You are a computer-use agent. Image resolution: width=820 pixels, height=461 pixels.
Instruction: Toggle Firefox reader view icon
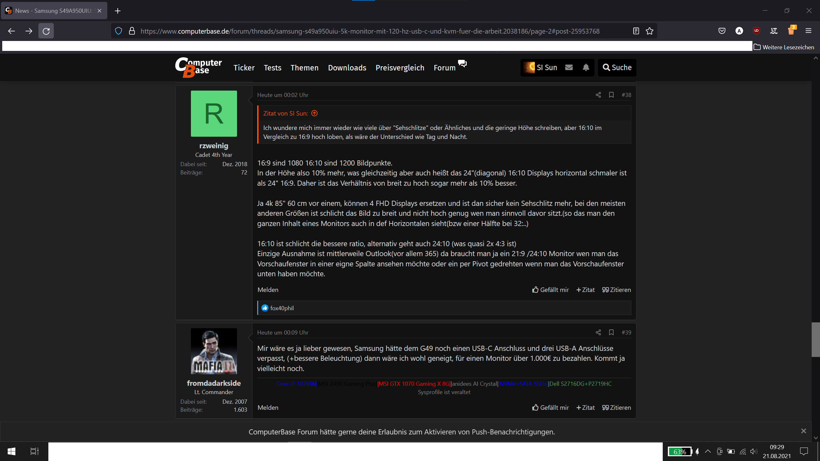636,31
